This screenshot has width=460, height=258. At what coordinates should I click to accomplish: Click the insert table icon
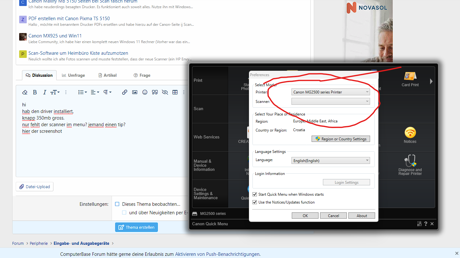click(x=175, y=92)
